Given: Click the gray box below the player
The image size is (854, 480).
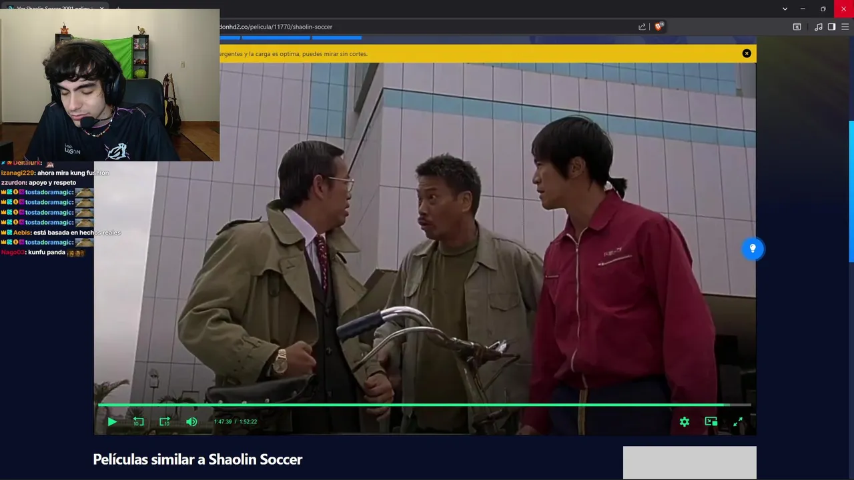Looking at the screenshot, I should pos(690,463).
